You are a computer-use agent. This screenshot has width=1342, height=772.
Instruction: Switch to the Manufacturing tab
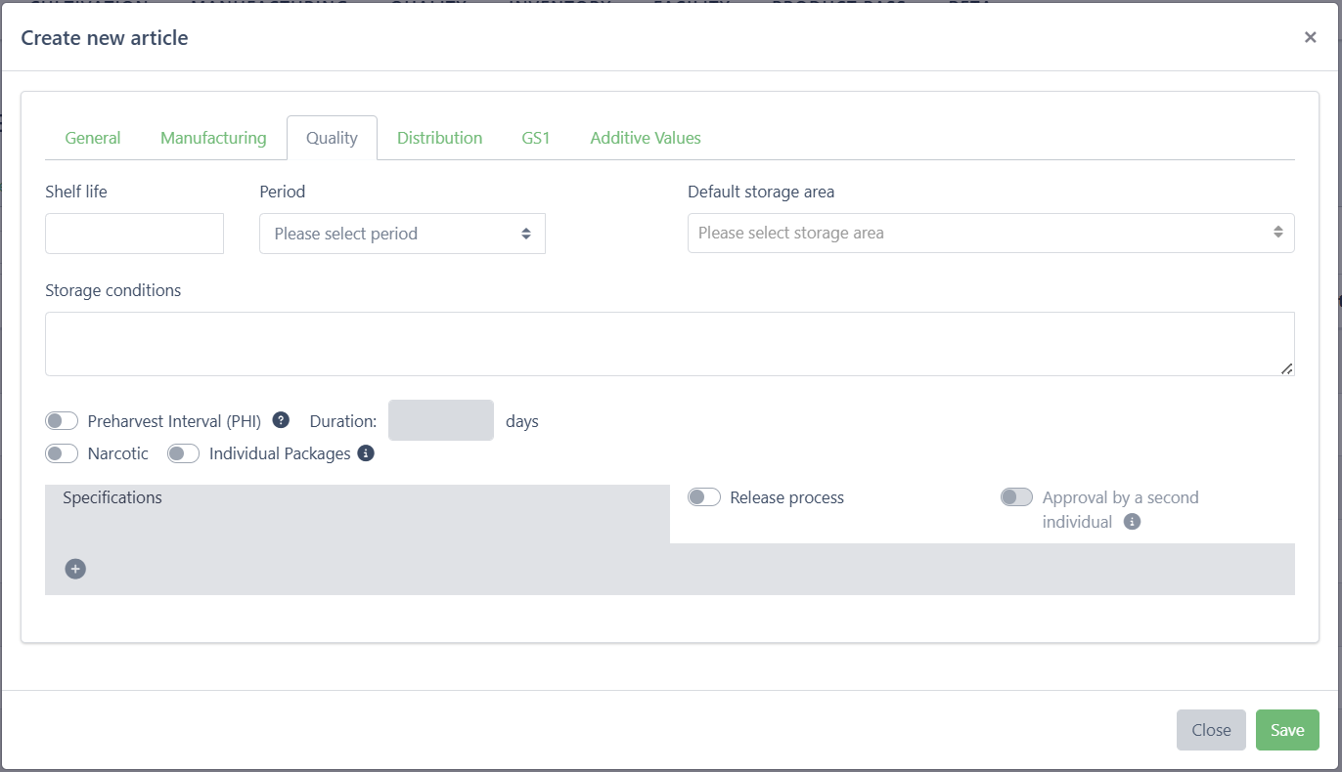click(x=213, y=138)
